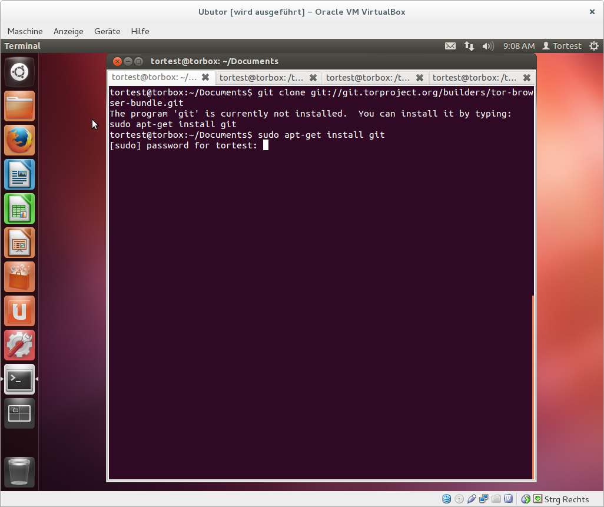Open the Workspace Switcher icon
Viewport: 604px width, 507px height.
pos(19,413)
